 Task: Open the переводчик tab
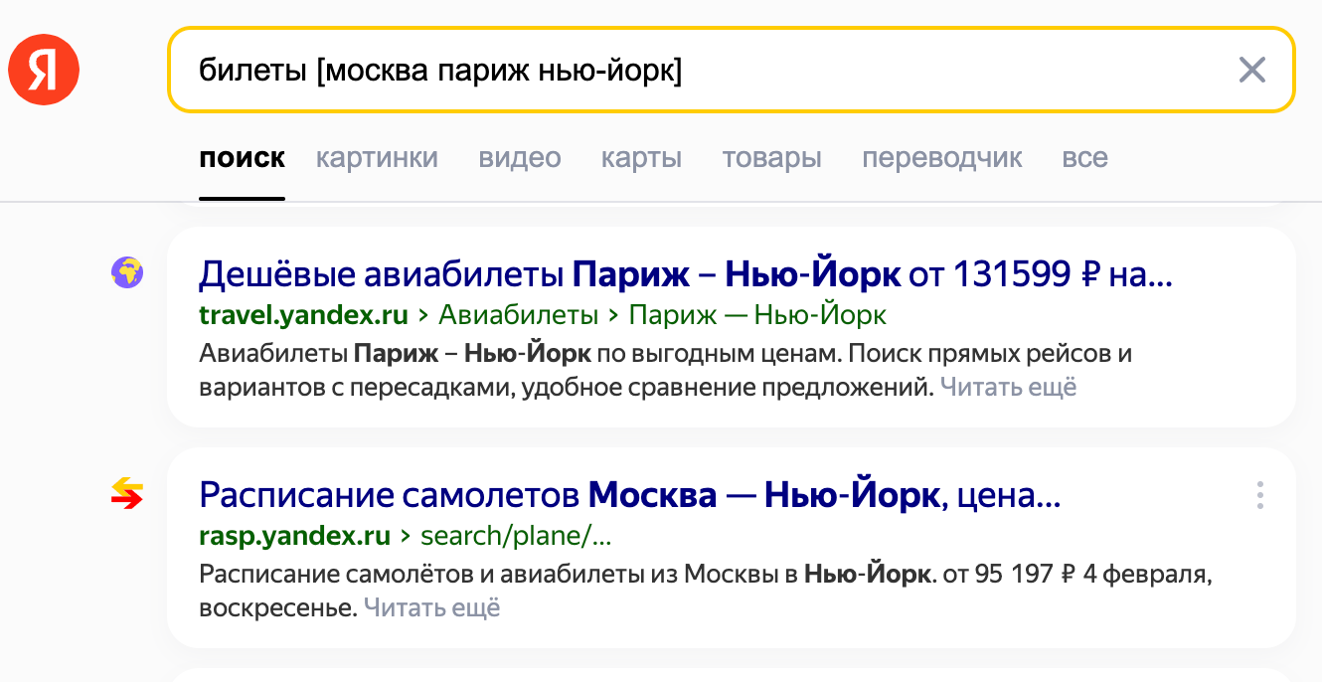coord(942,157)
